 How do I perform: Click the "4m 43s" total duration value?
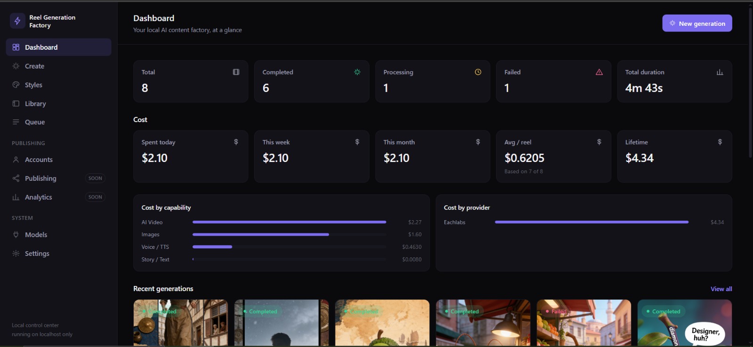point(644,88)
